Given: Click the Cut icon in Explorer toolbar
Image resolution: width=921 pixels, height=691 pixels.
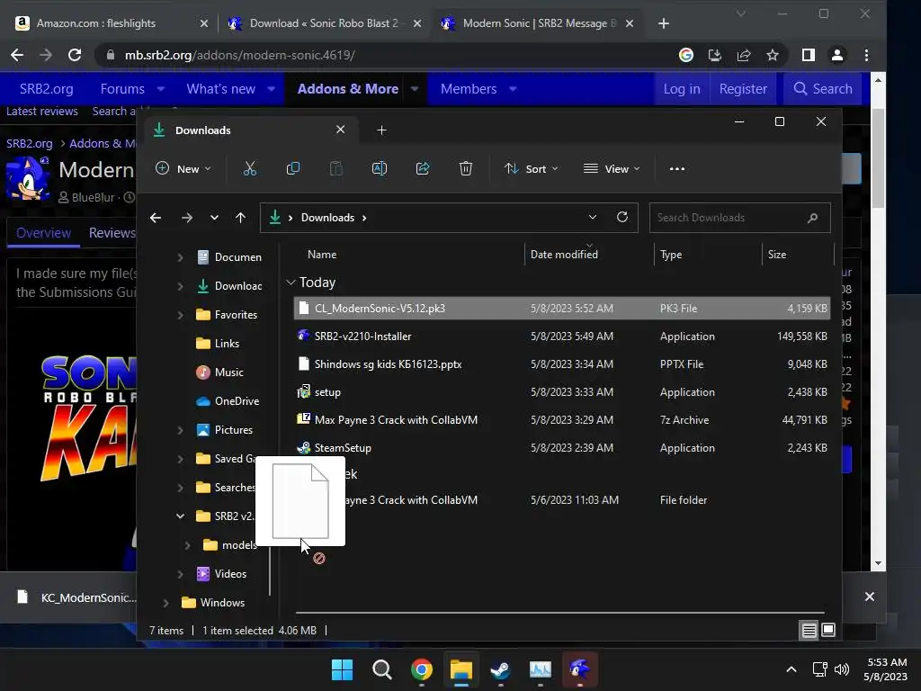Looking at the screenshot, I should [x=250, y=168].
